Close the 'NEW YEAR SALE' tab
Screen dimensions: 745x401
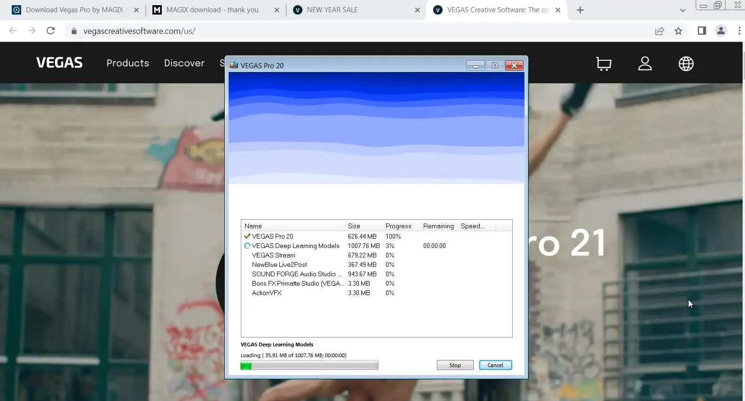pyautogui.click(x=417, y=10)
